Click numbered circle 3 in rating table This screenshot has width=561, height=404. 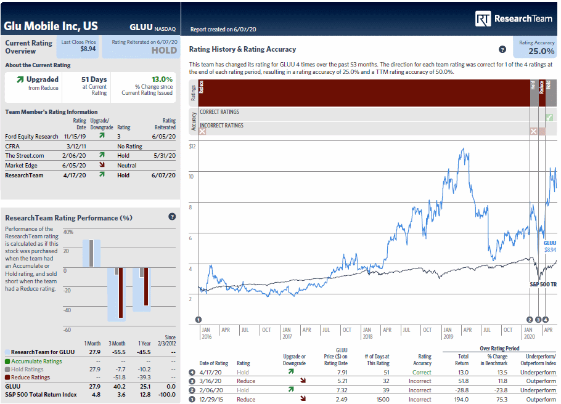[x=192, y=381]
